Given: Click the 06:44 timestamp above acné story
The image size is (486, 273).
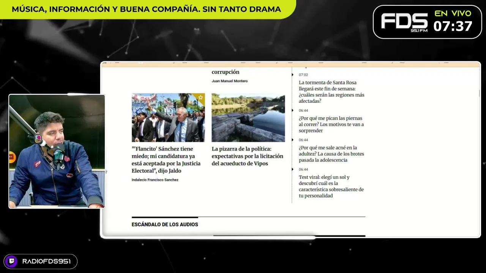Looking at the screenshot, I should tap(303, 140).
